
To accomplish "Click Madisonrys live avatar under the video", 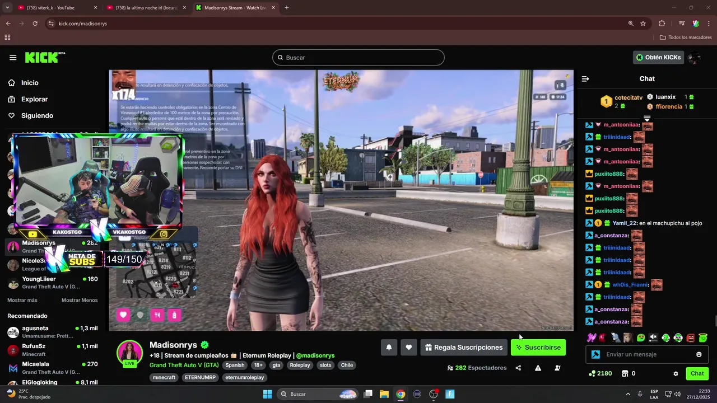I will [129, 353].
